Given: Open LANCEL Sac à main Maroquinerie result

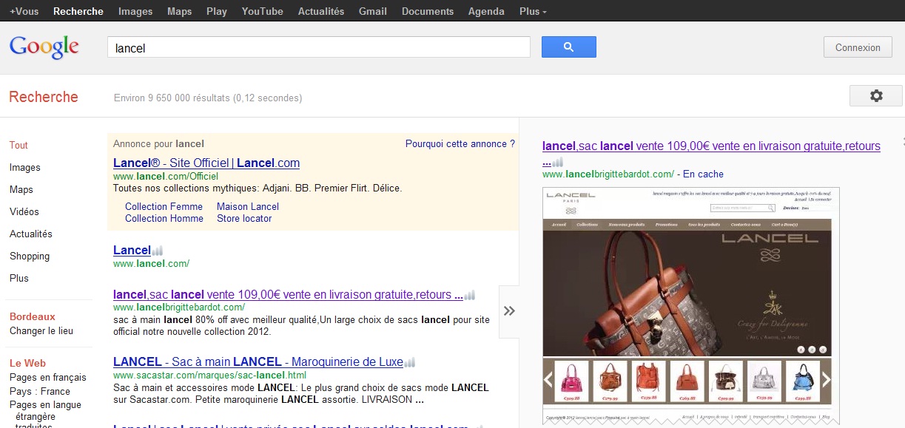Looking at the screenshot, I should [258, 362].
